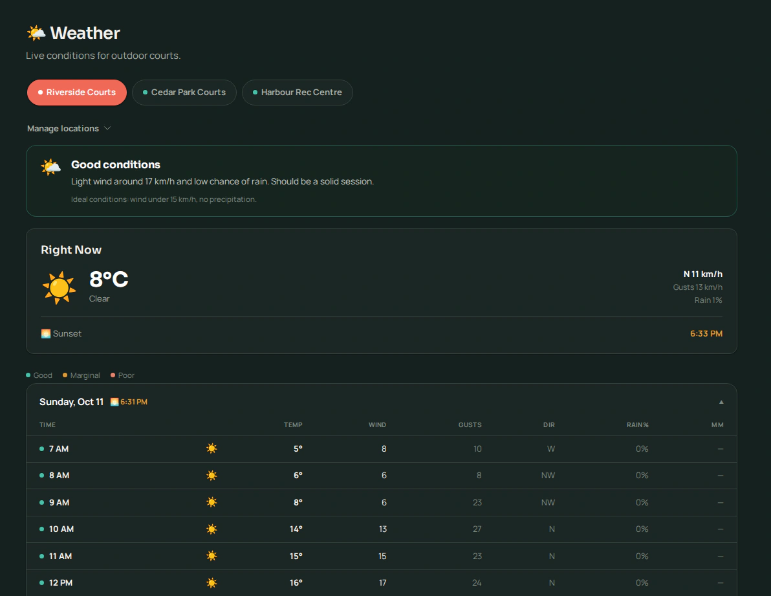The image size is (771, 596).
Task: Click the sun icon in 10 AM row
Action: click(x=212, y=529)
